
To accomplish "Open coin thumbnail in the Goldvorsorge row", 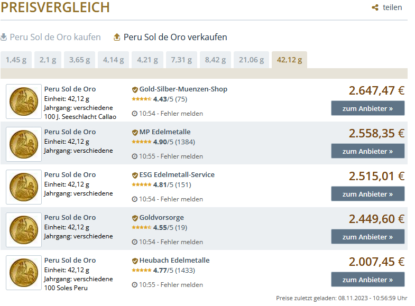I will (x=24, y=230).
